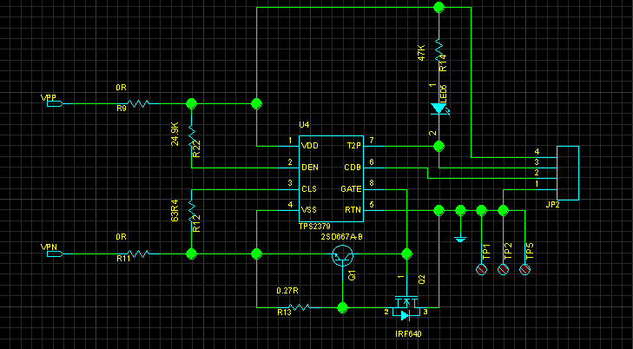Click the LED6 designator label
The height and width of the screenshot is (349, 633).
[443, 94]
